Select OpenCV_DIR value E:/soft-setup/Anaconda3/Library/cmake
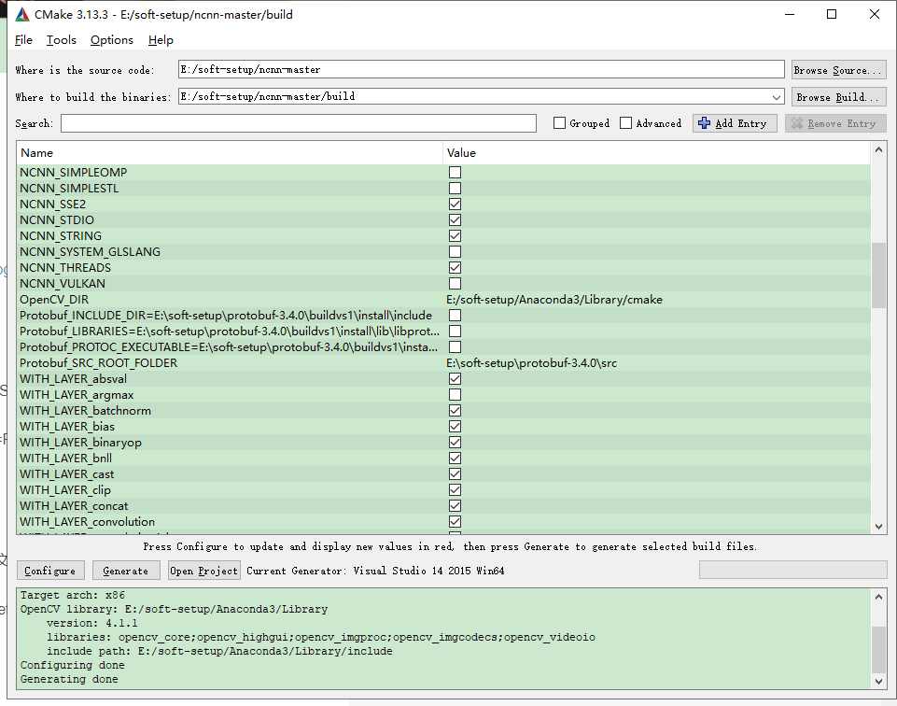Image resolution: width=897 pixels, height=706 pixels. click(x=554, y=300)
